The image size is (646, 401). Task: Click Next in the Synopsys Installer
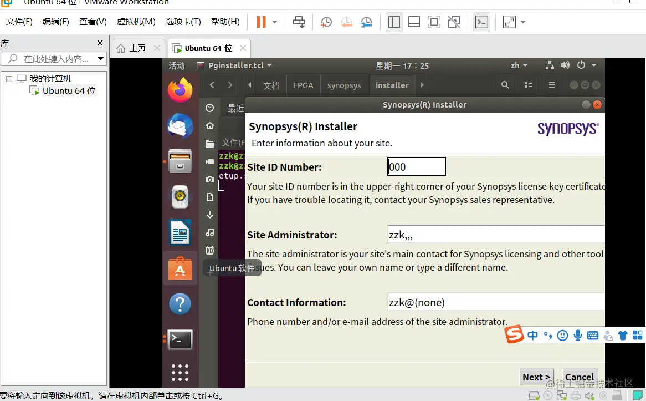[536, 377]
